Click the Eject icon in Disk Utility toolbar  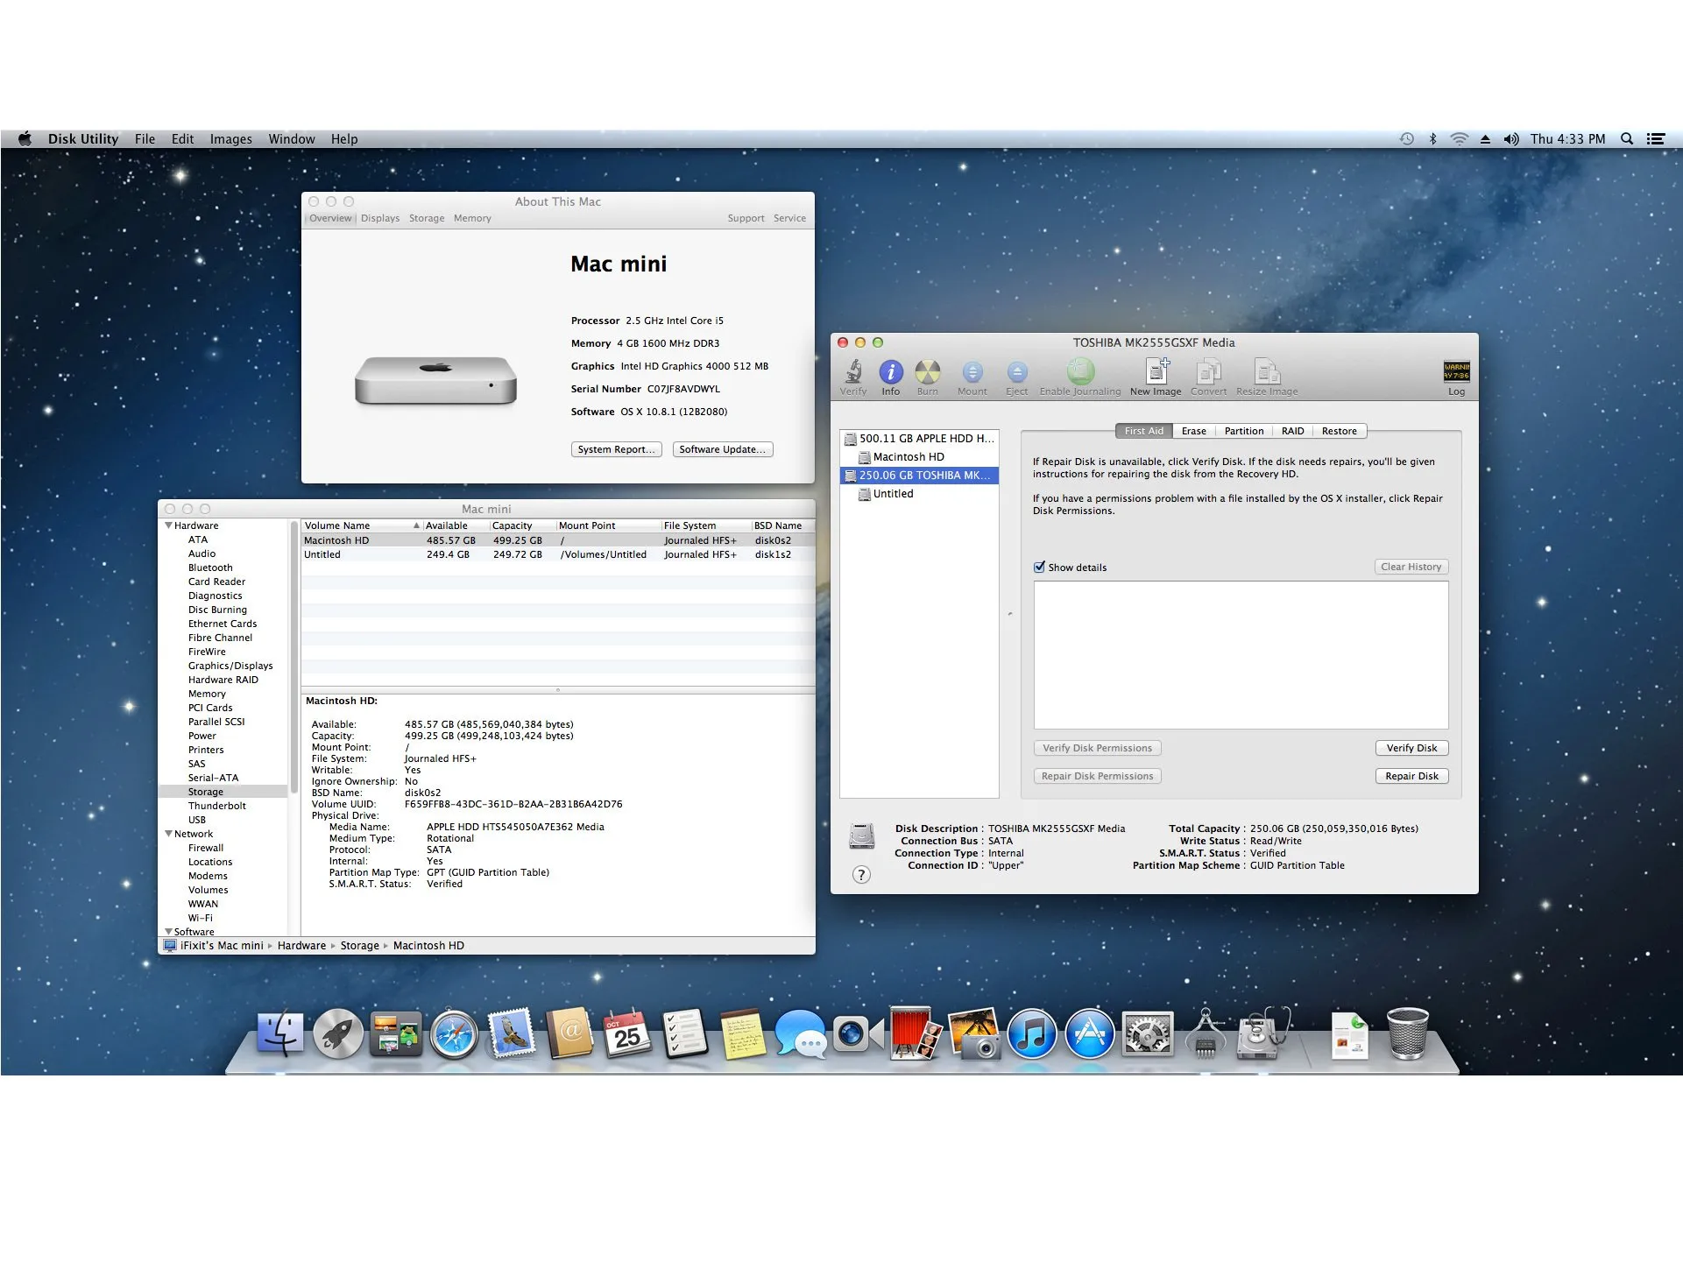tap(1014, 374)
